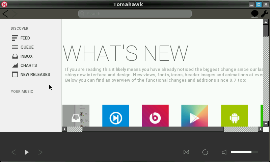Image resolution: width=270 pixels, height=162 pixels.
Task: Skip to previous track
Action: (13, 152)
